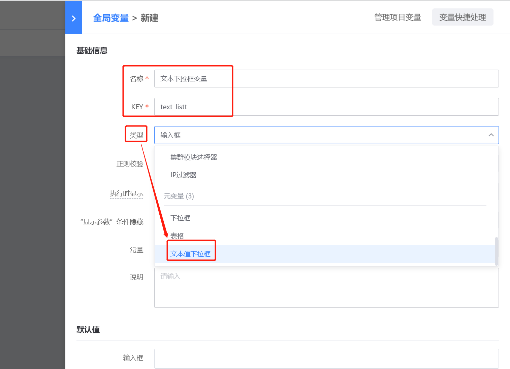
Task: Click the empty 输入框 default value field
Action: click(x=303, y=359)
